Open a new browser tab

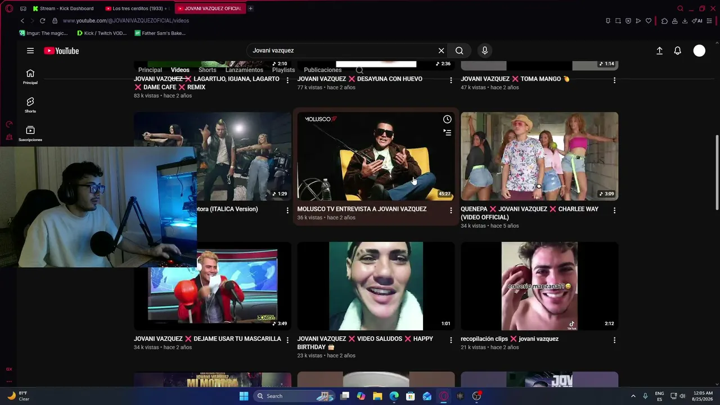(x=250, y=8)
